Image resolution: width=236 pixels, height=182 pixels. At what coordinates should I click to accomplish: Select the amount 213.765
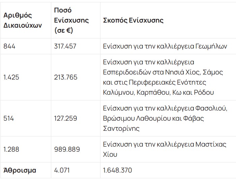(65, 77)
